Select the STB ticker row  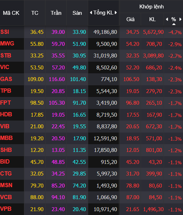tap(92, 56)
